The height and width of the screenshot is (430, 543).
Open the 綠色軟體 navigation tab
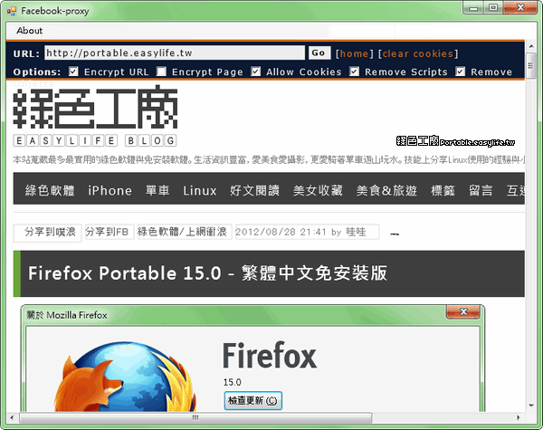pos(50,191)
